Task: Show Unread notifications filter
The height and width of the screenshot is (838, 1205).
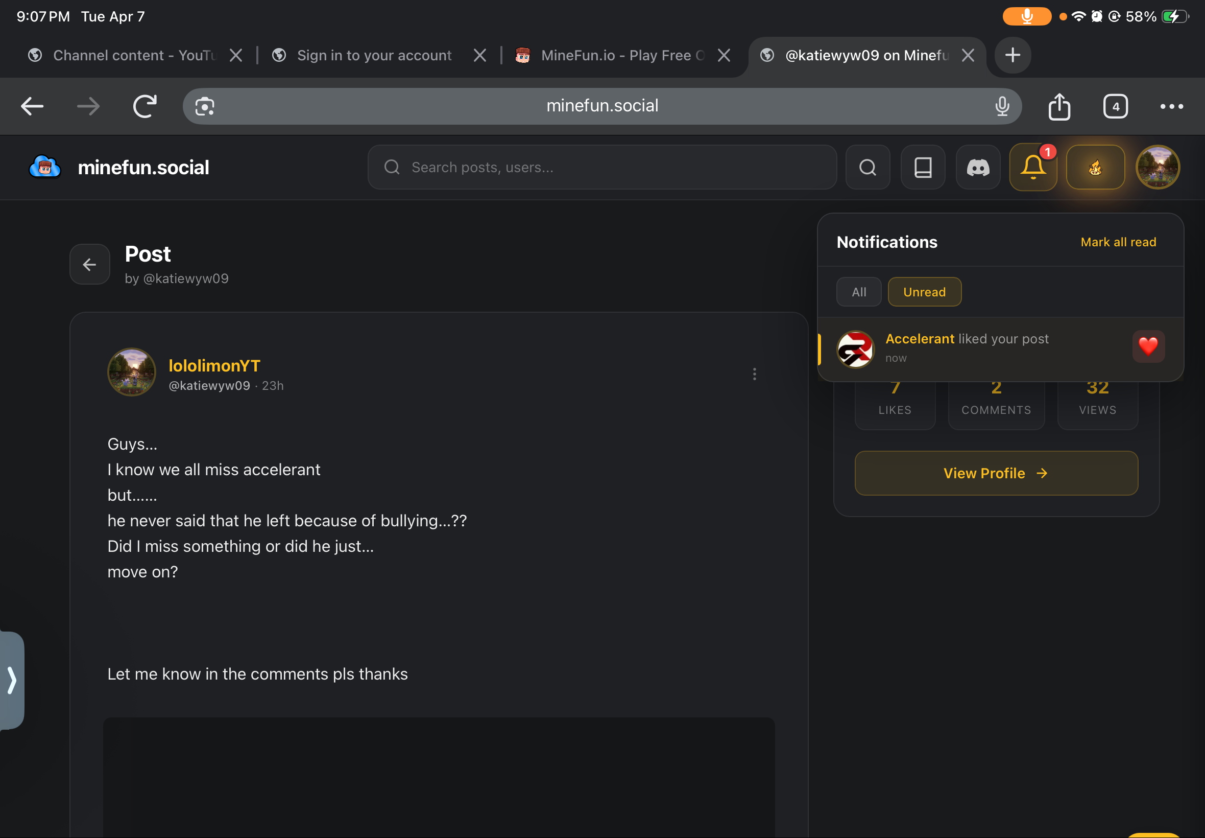Action: pos(924,292)
